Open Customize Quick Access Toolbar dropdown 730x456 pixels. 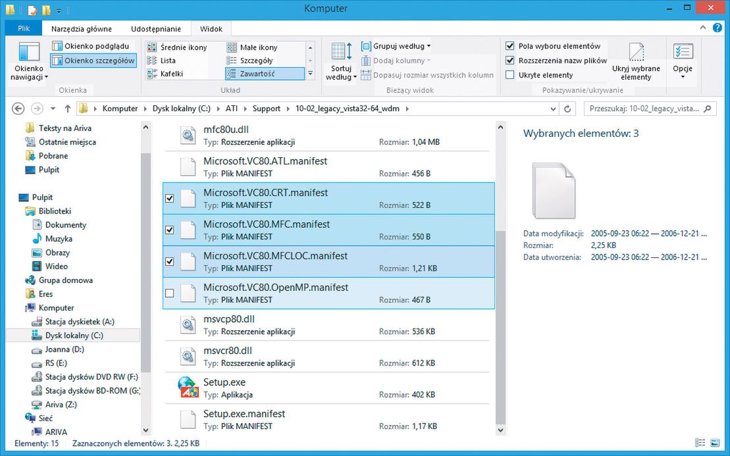[59, 10]
